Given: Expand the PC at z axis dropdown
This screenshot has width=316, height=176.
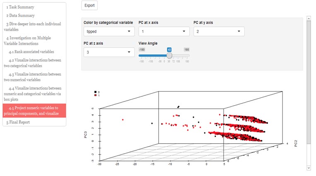Looking at the screenshot, I should coord(109,52).
